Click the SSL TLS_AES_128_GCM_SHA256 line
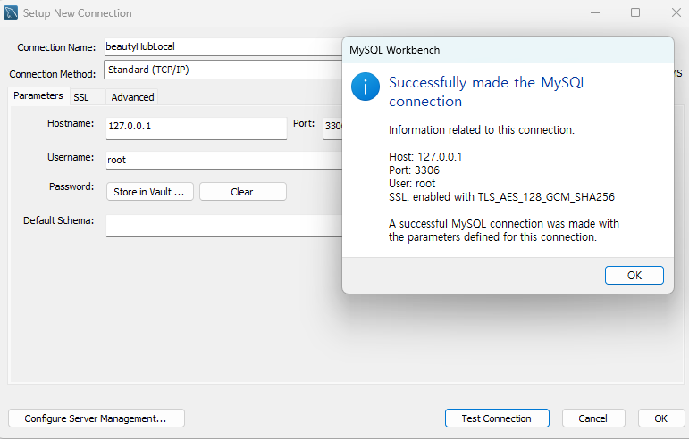Image resolution: width=689 pixels, height=439 pixels. pyautogui.click(x=502, y=197)
